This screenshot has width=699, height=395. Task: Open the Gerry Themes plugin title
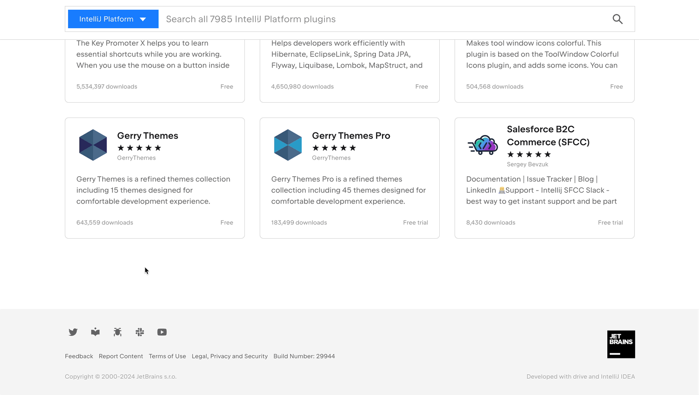(148, 136)
